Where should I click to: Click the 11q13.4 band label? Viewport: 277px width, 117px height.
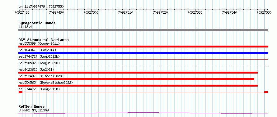point(25,27)
